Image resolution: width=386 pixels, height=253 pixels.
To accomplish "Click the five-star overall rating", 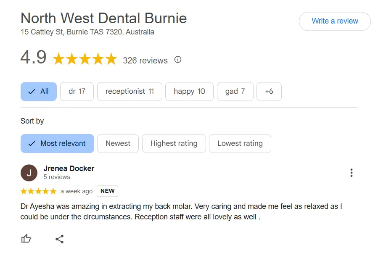I will [85, 59].
